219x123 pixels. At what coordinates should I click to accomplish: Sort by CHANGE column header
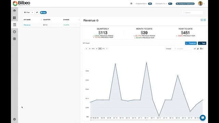tap(66, 20)
